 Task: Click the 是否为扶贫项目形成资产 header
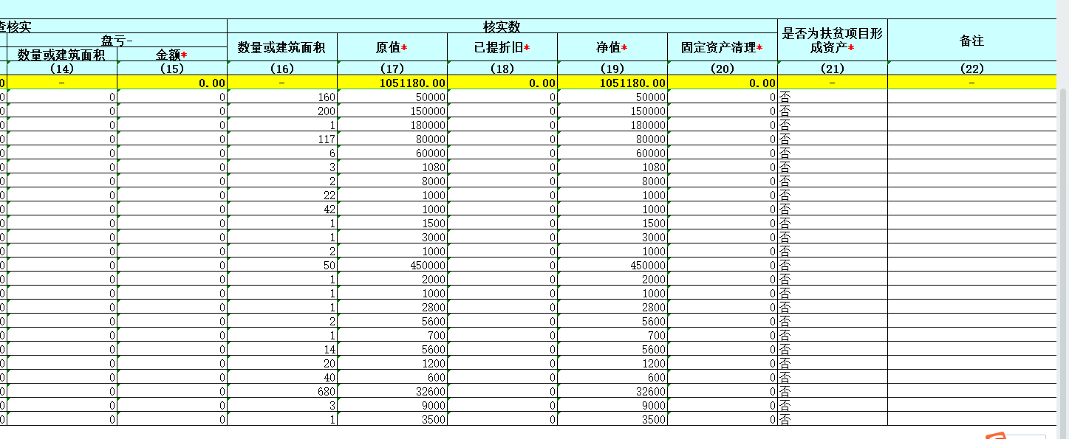[833, 40]
